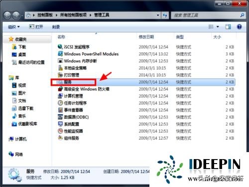The height and width of the screenshot is (187, 249).
Task: Click the 打开 toolbar button
Action: (x=36, y=27)
